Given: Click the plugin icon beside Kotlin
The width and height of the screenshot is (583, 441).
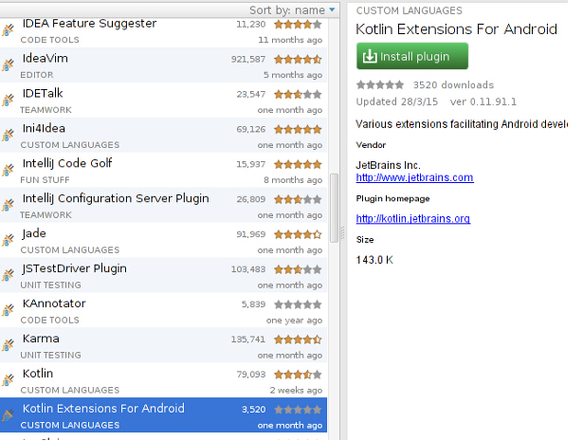Looking at the screenshot, I should pyautogui.click(x=8, y=379).
